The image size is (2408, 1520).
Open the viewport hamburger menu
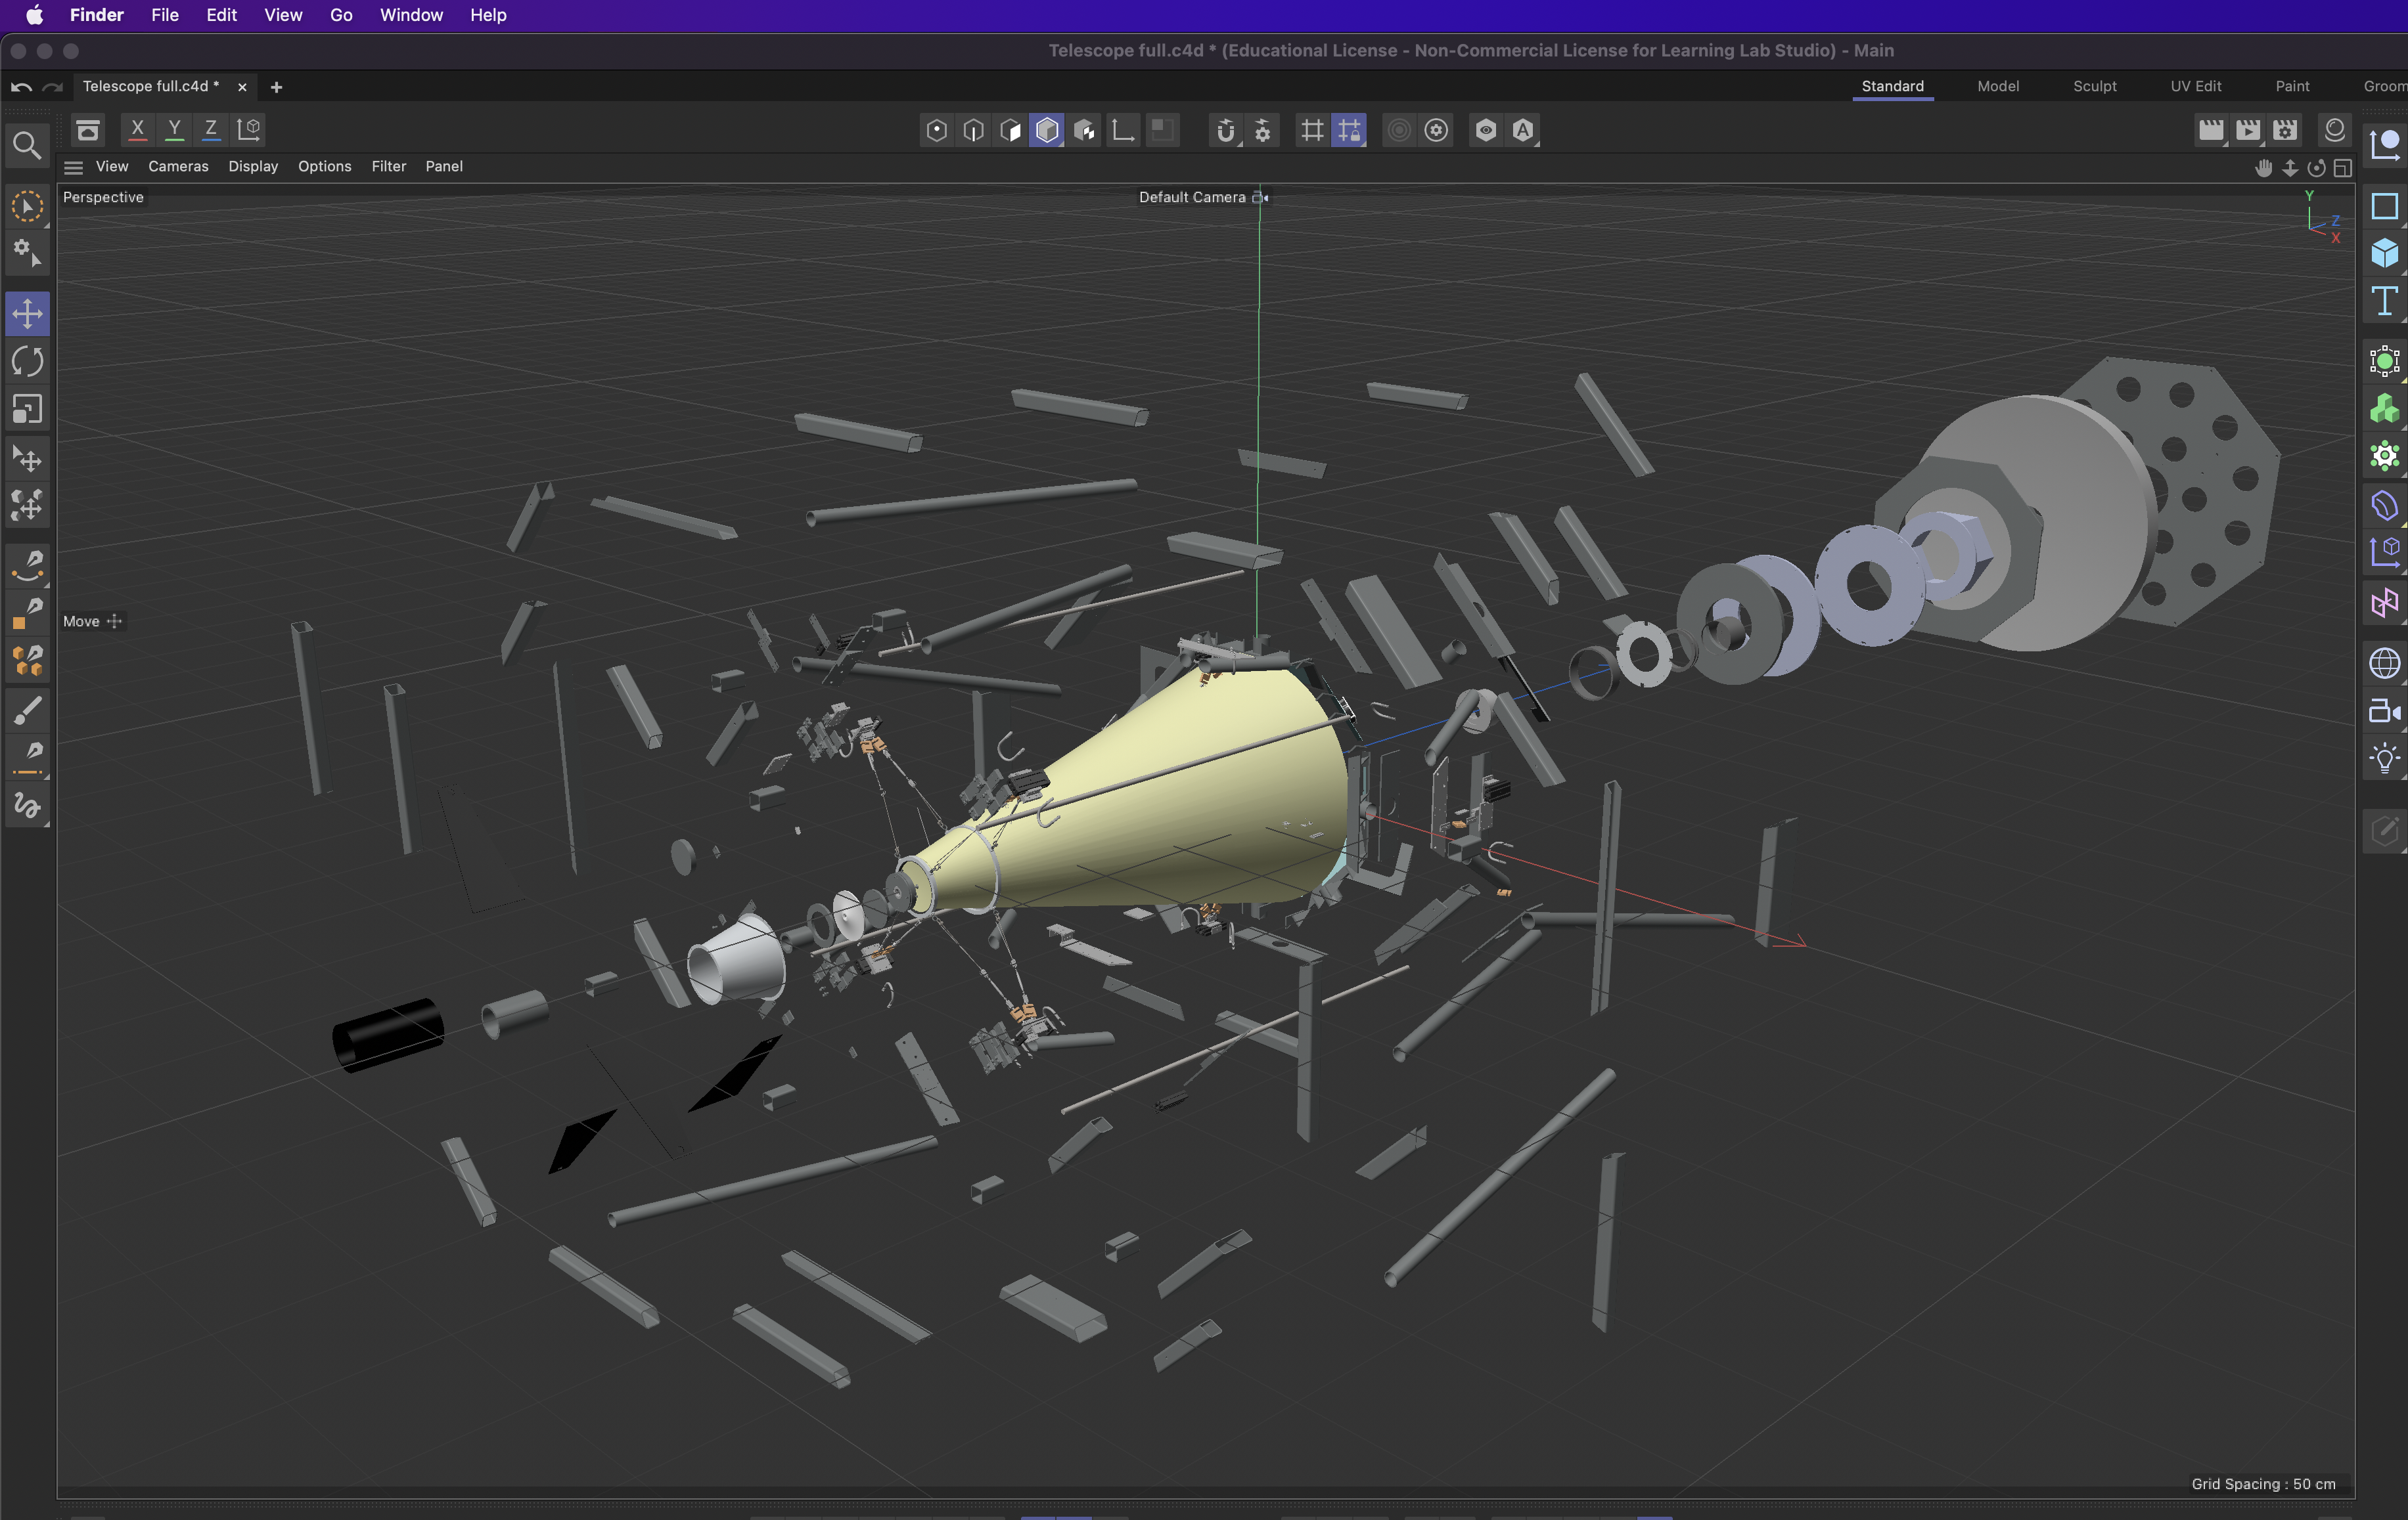[x=73, y=167]
